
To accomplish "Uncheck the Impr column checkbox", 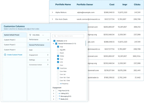I will click(58, 47).
